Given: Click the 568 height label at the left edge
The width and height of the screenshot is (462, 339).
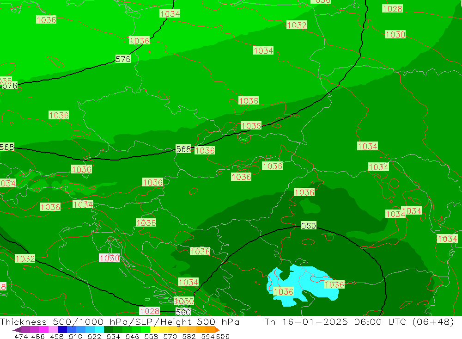Looking at the screenshot, I should 7,147.
